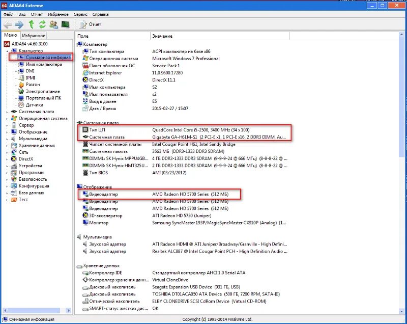Click the Forward navigation arrow
407x324 pixels.
point(19,24)
